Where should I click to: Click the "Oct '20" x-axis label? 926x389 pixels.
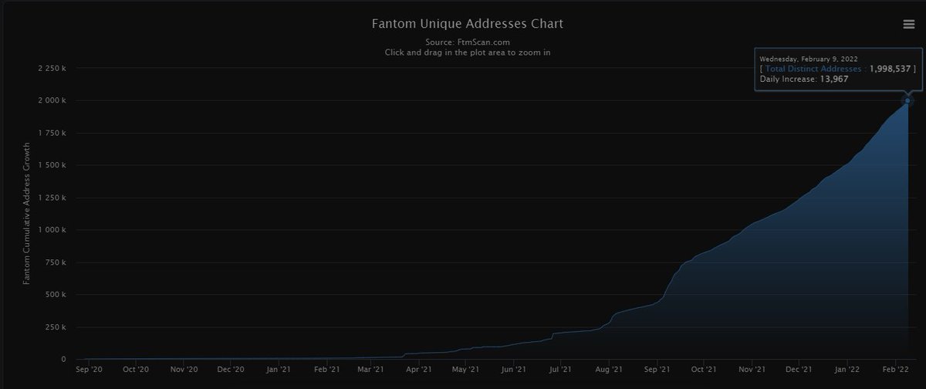tap(136, 371)
